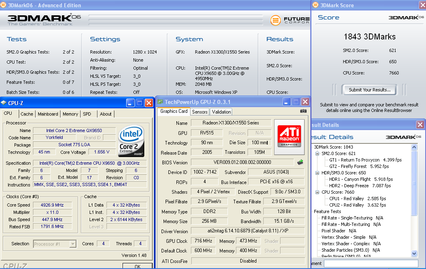The image size is (426, 269).
Task: Click the Driver Version field in GPU-Z
Action: point(248,231)
